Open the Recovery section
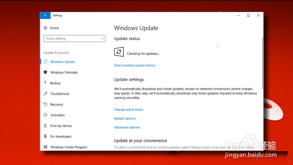Image resolution: width=293 pixels, height=165 pixels. click(x=57, y=104)
